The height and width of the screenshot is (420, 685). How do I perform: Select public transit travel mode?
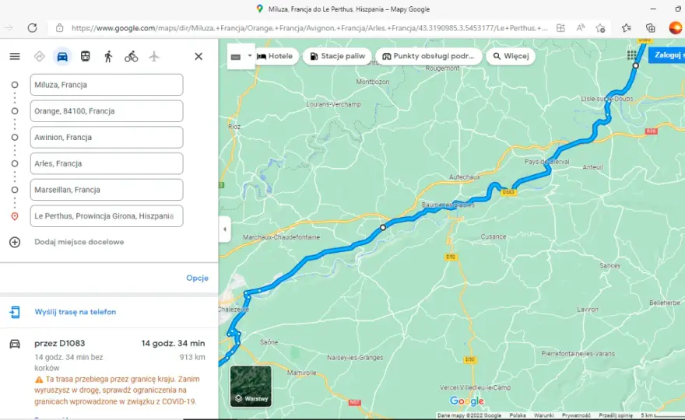tap(85, 56)
